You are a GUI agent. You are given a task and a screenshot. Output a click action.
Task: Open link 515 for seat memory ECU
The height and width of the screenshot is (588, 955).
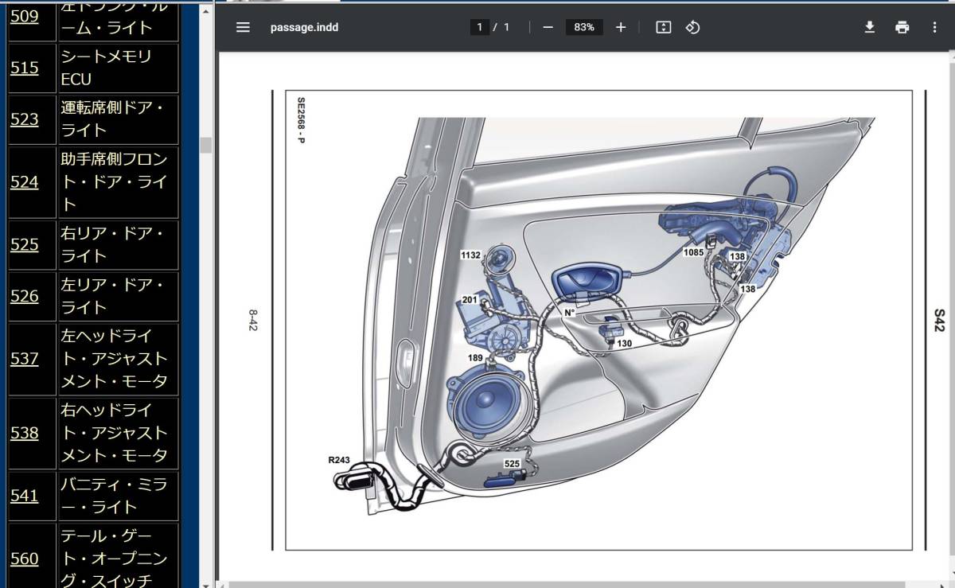24,68
